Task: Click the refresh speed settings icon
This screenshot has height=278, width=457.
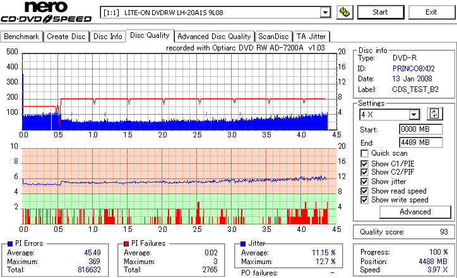Action: [434, 113]
